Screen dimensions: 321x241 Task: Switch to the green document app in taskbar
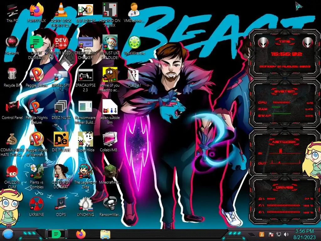tap(56, 234)
